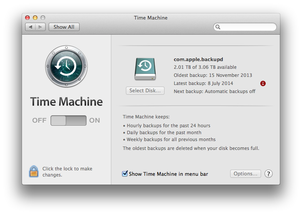Open help with the question mark button
This screenshot has height=215, width=302.
tap(268, 174)
